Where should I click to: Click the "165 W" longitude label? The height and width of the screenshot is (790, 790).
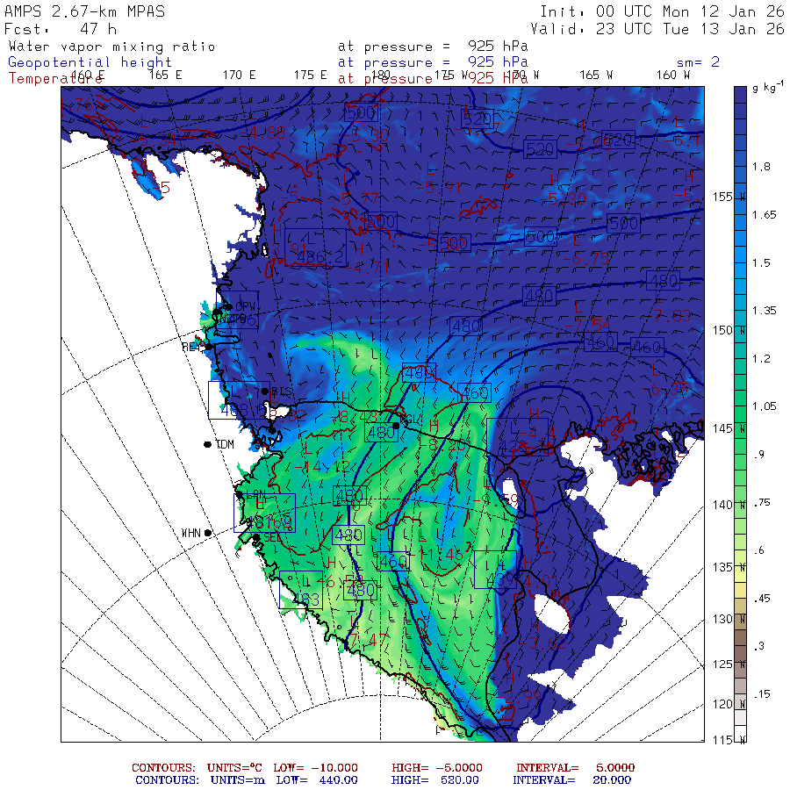(x=596, y=75)
